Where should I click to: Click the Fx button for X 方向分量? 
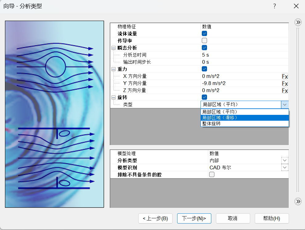[x=285, y=76]
